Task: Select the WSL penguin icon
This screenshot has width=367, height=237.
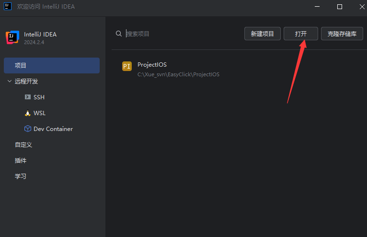Action: (27, 113)
